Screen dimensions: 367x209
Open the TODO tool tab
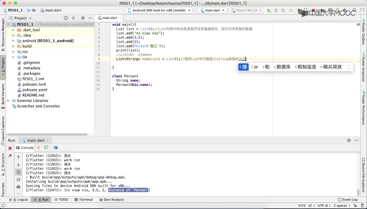click(61, 200)
